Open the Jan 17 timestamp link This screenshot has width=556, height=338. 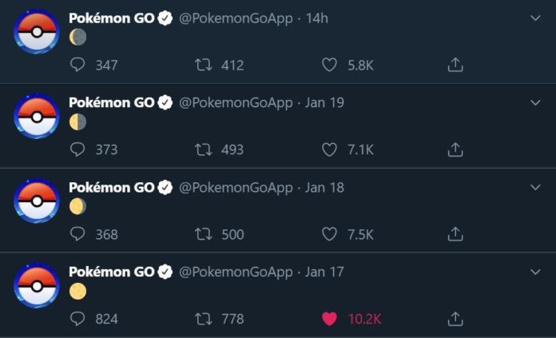tap(324, 272)
